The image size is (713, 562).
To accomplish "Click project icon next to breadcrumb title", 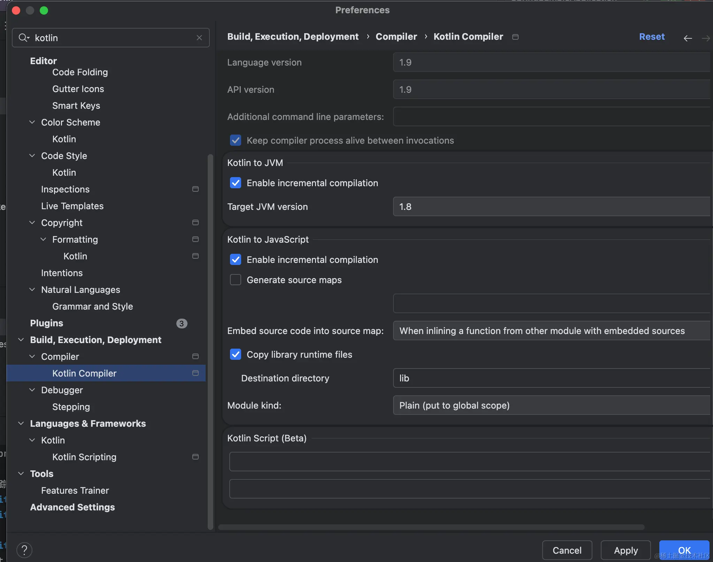I will click(x=515, y=37).
